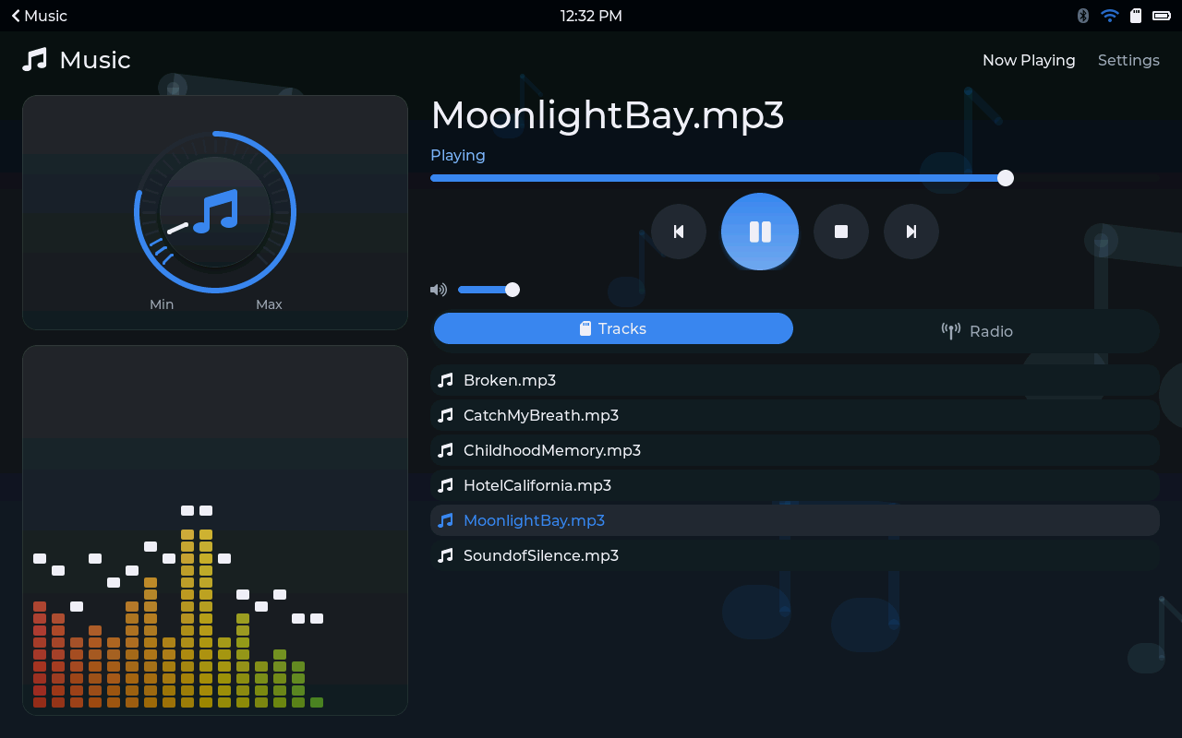Open the Now Playing view
This screenshot has height=738, width=1182.
pos(1029,60)
